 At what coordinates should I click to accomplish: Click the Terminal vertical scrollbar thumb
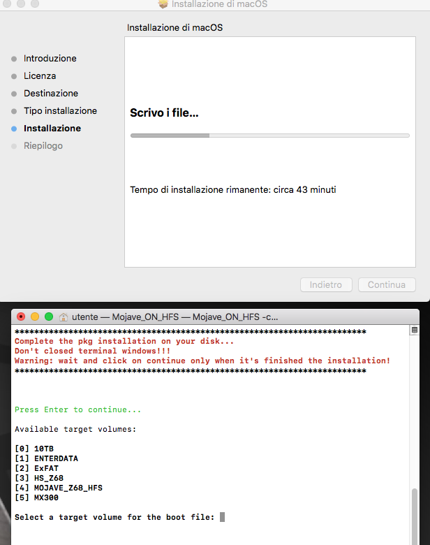[415, 516]
